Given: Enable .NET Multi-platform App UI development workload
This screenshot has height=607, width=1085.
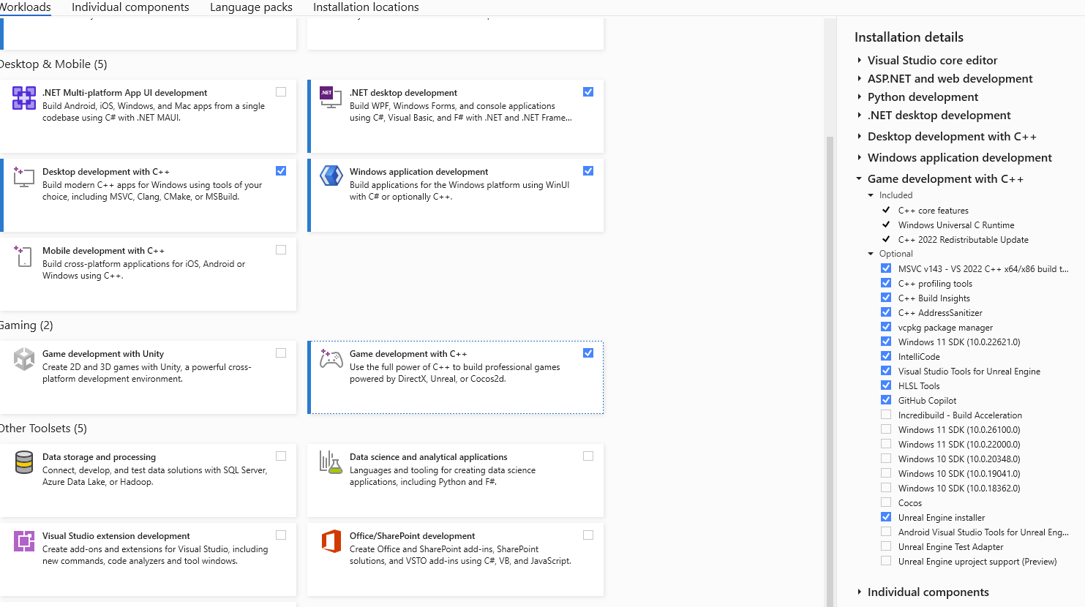Looking at the screenshot, I should click(281, 92).
